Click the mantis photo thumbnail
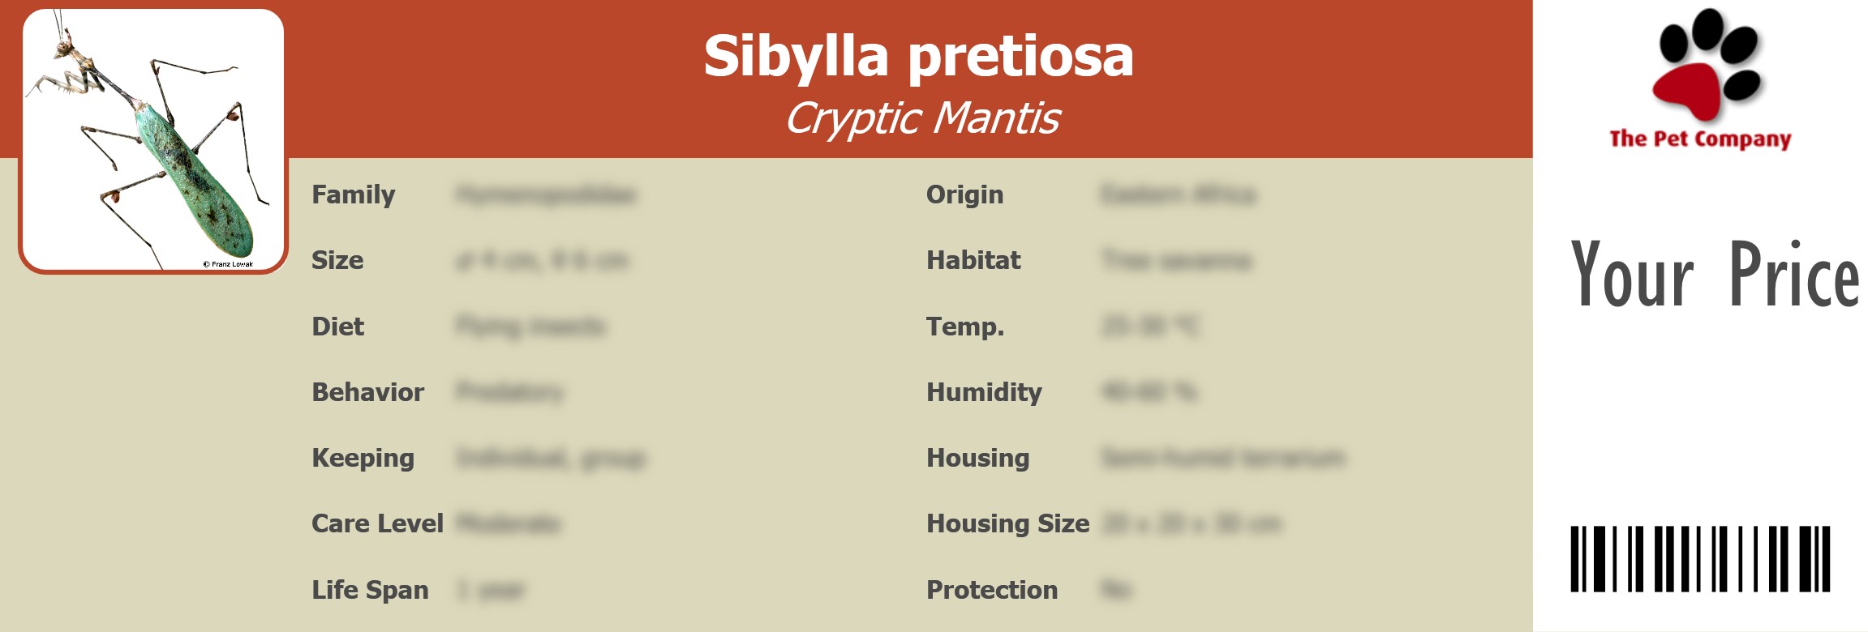The height and width of the screenshot is (632, 1868). point(152,138)
